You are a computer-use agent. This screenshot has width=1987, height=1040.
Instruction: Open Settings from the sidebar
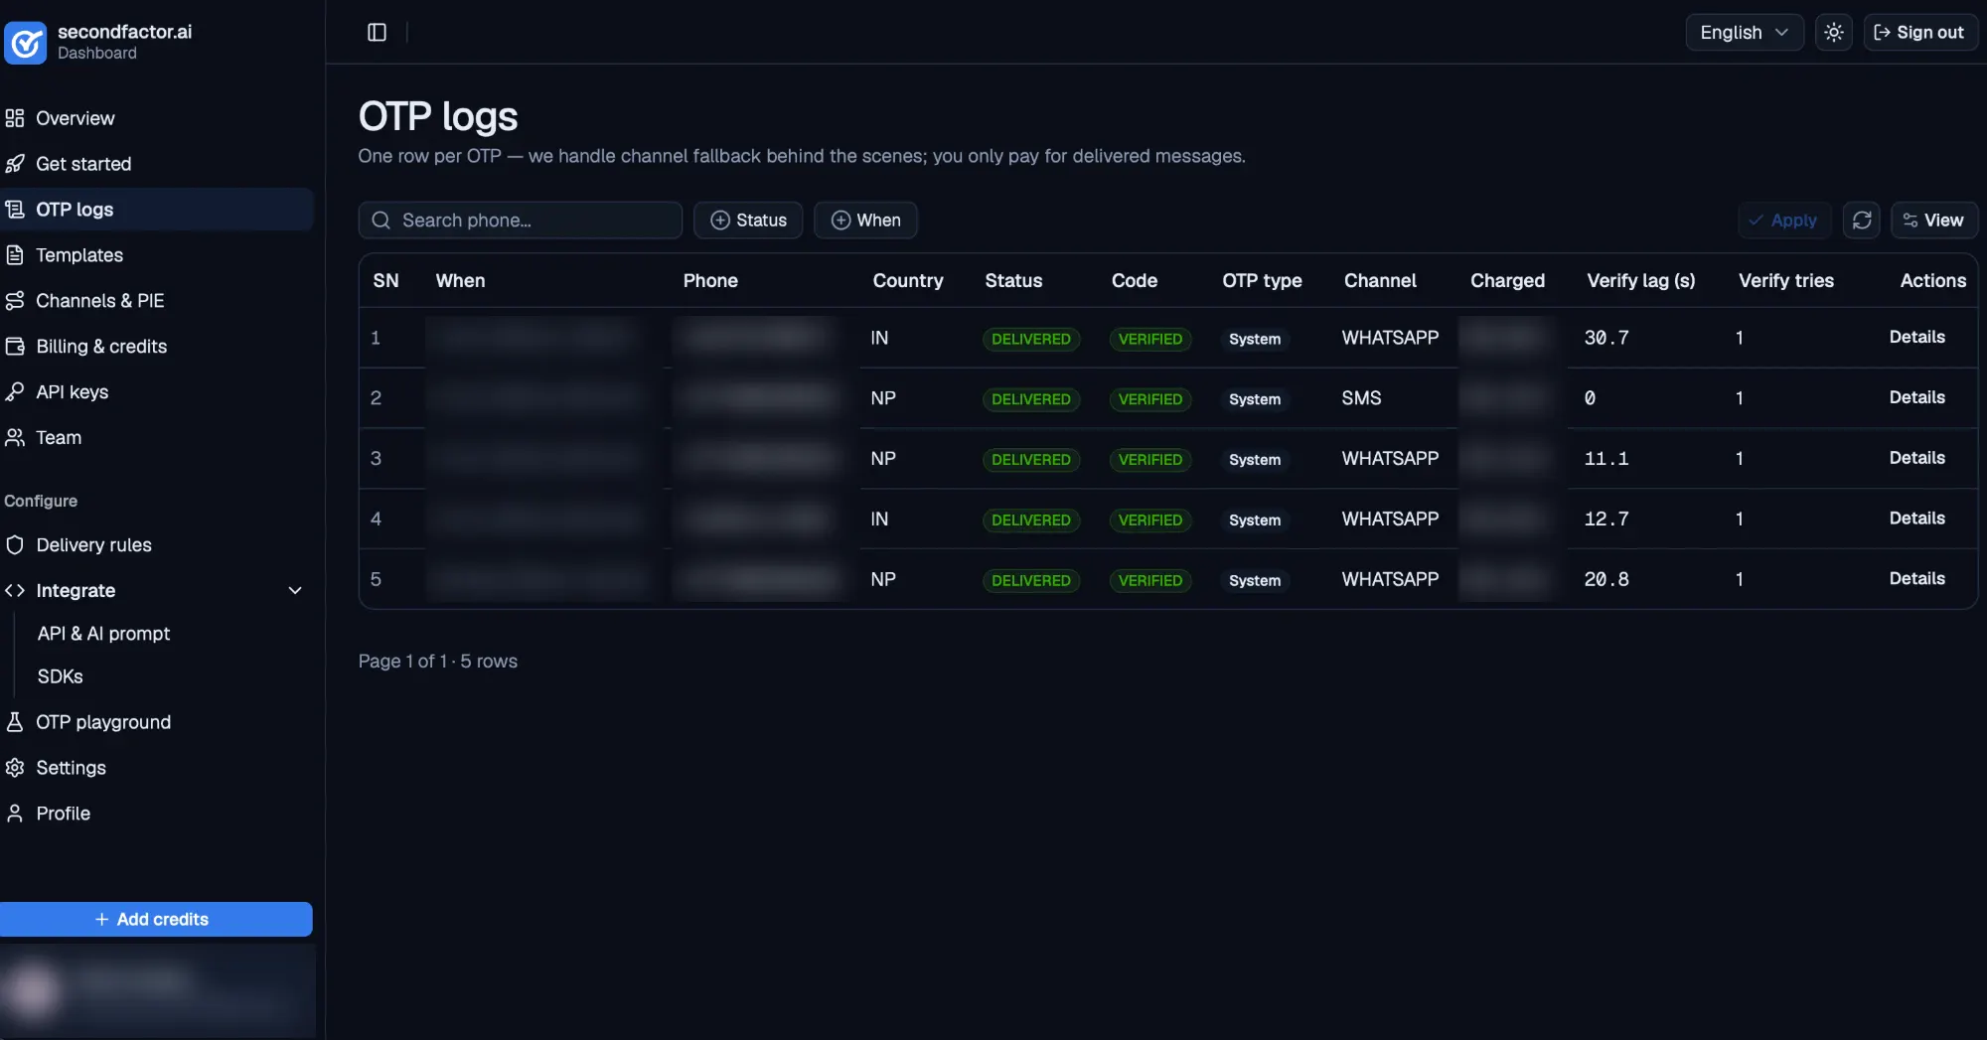click(x=157, y=768)
